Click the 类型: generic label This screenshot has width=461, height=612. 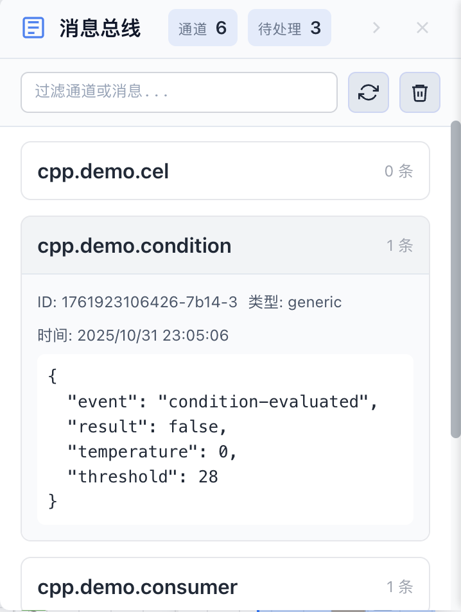(x=295, y=302)
